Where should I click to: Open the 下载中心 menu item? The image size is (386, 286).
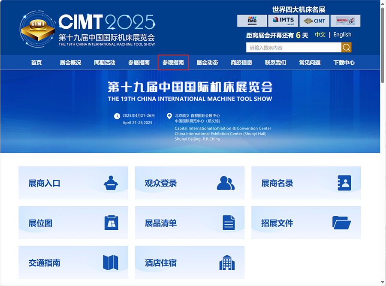344,63
